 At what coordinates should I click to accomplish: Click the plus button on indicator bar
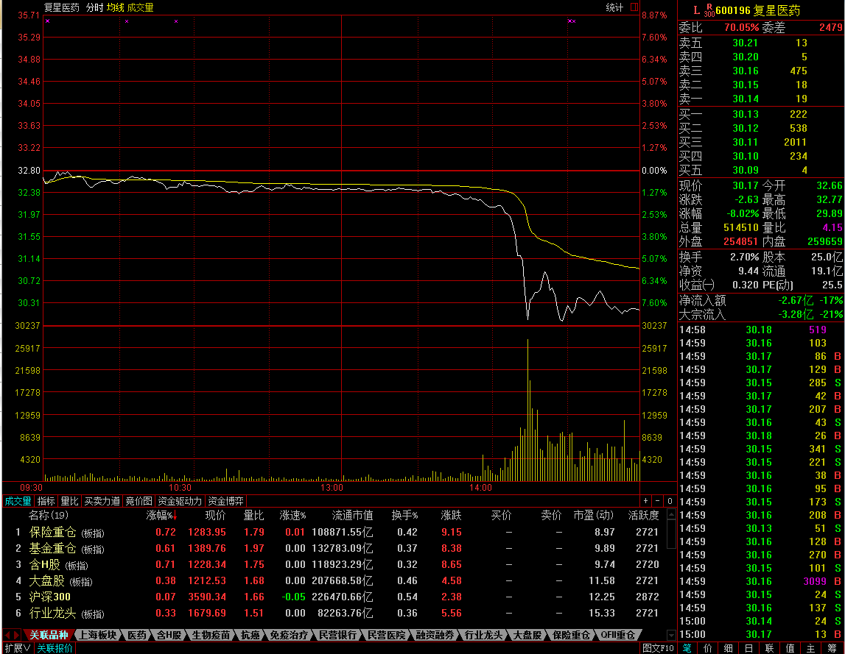(646, 501)
